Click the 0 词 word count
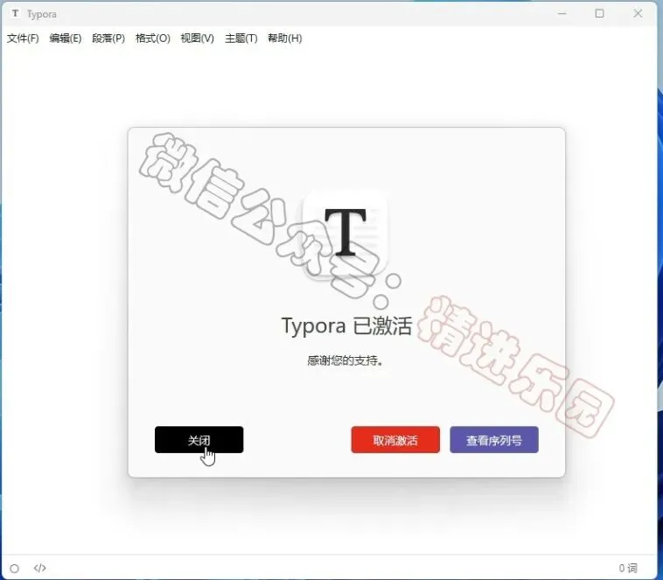663x580 pixels. (x=628, y=568)
